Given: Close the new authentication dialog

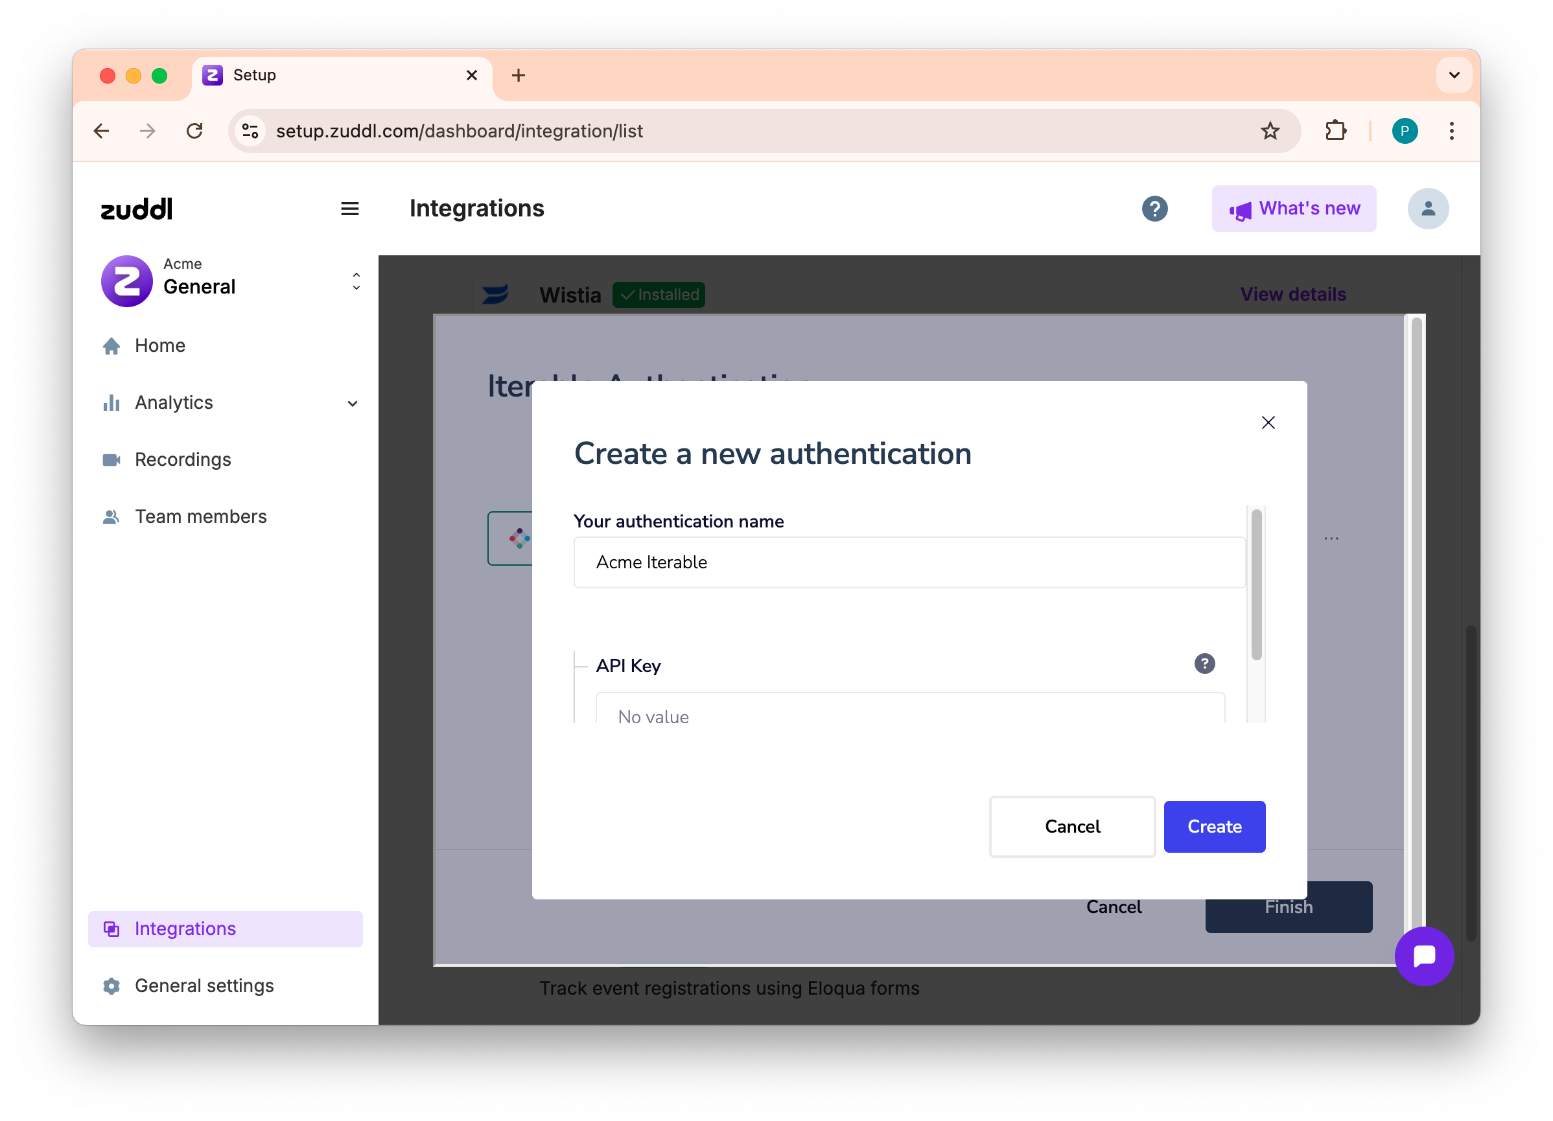Looking at the screenshot, I should pos(1267,423).
